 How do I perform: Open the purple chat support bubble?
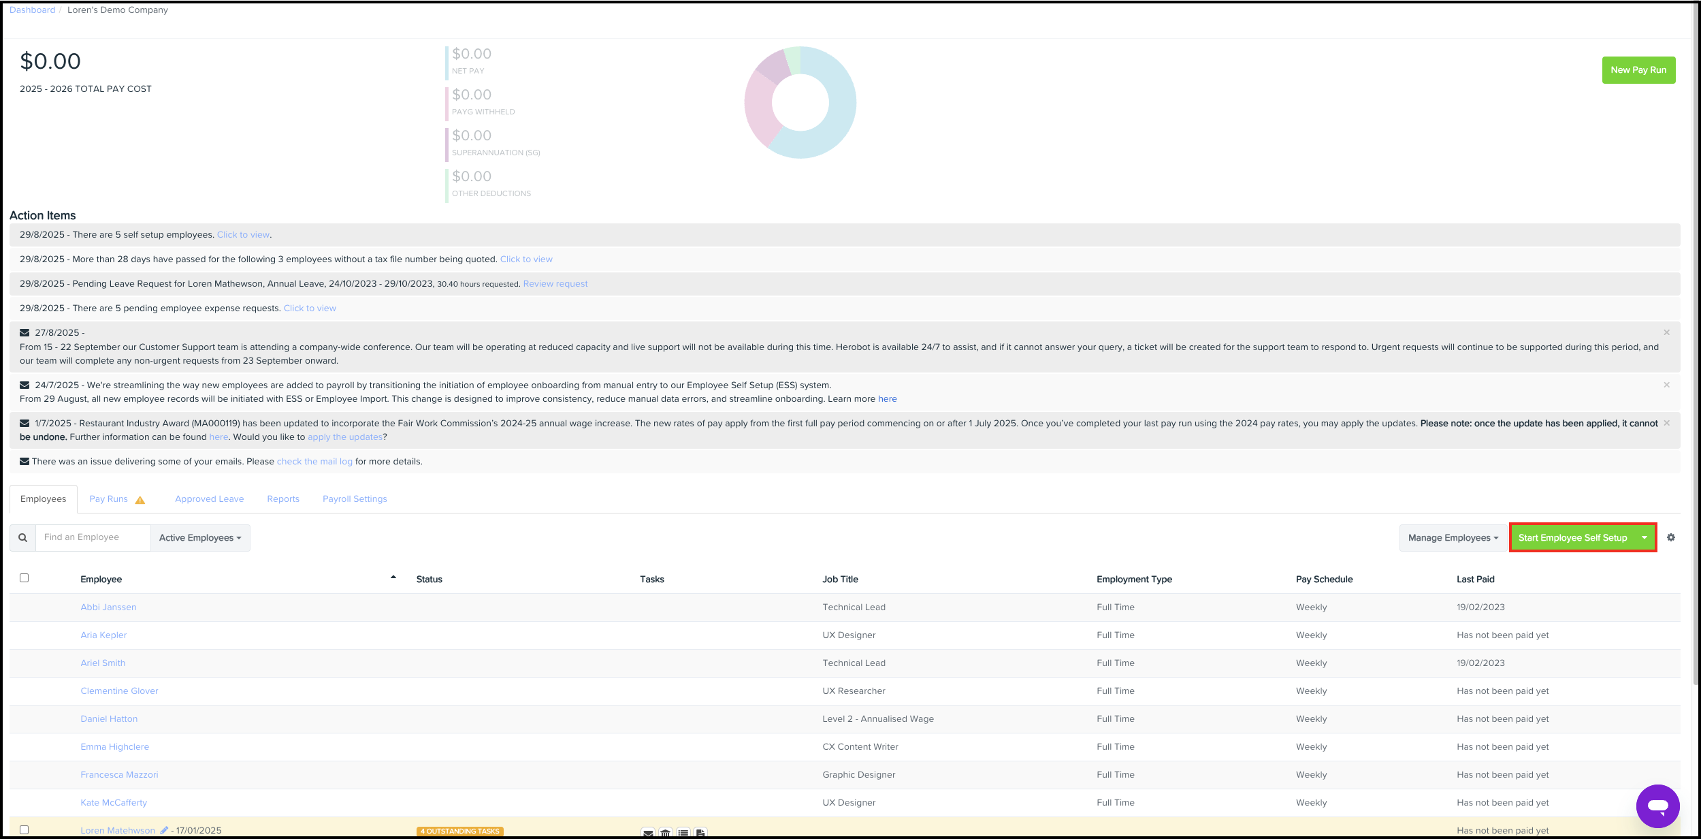pyautogui.click(x=1657, y=806)
